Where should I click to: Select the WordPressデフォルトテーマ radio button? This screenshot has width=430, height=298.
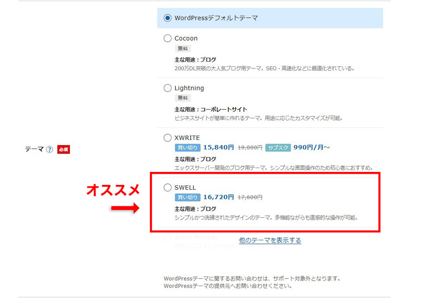(167, 18)
